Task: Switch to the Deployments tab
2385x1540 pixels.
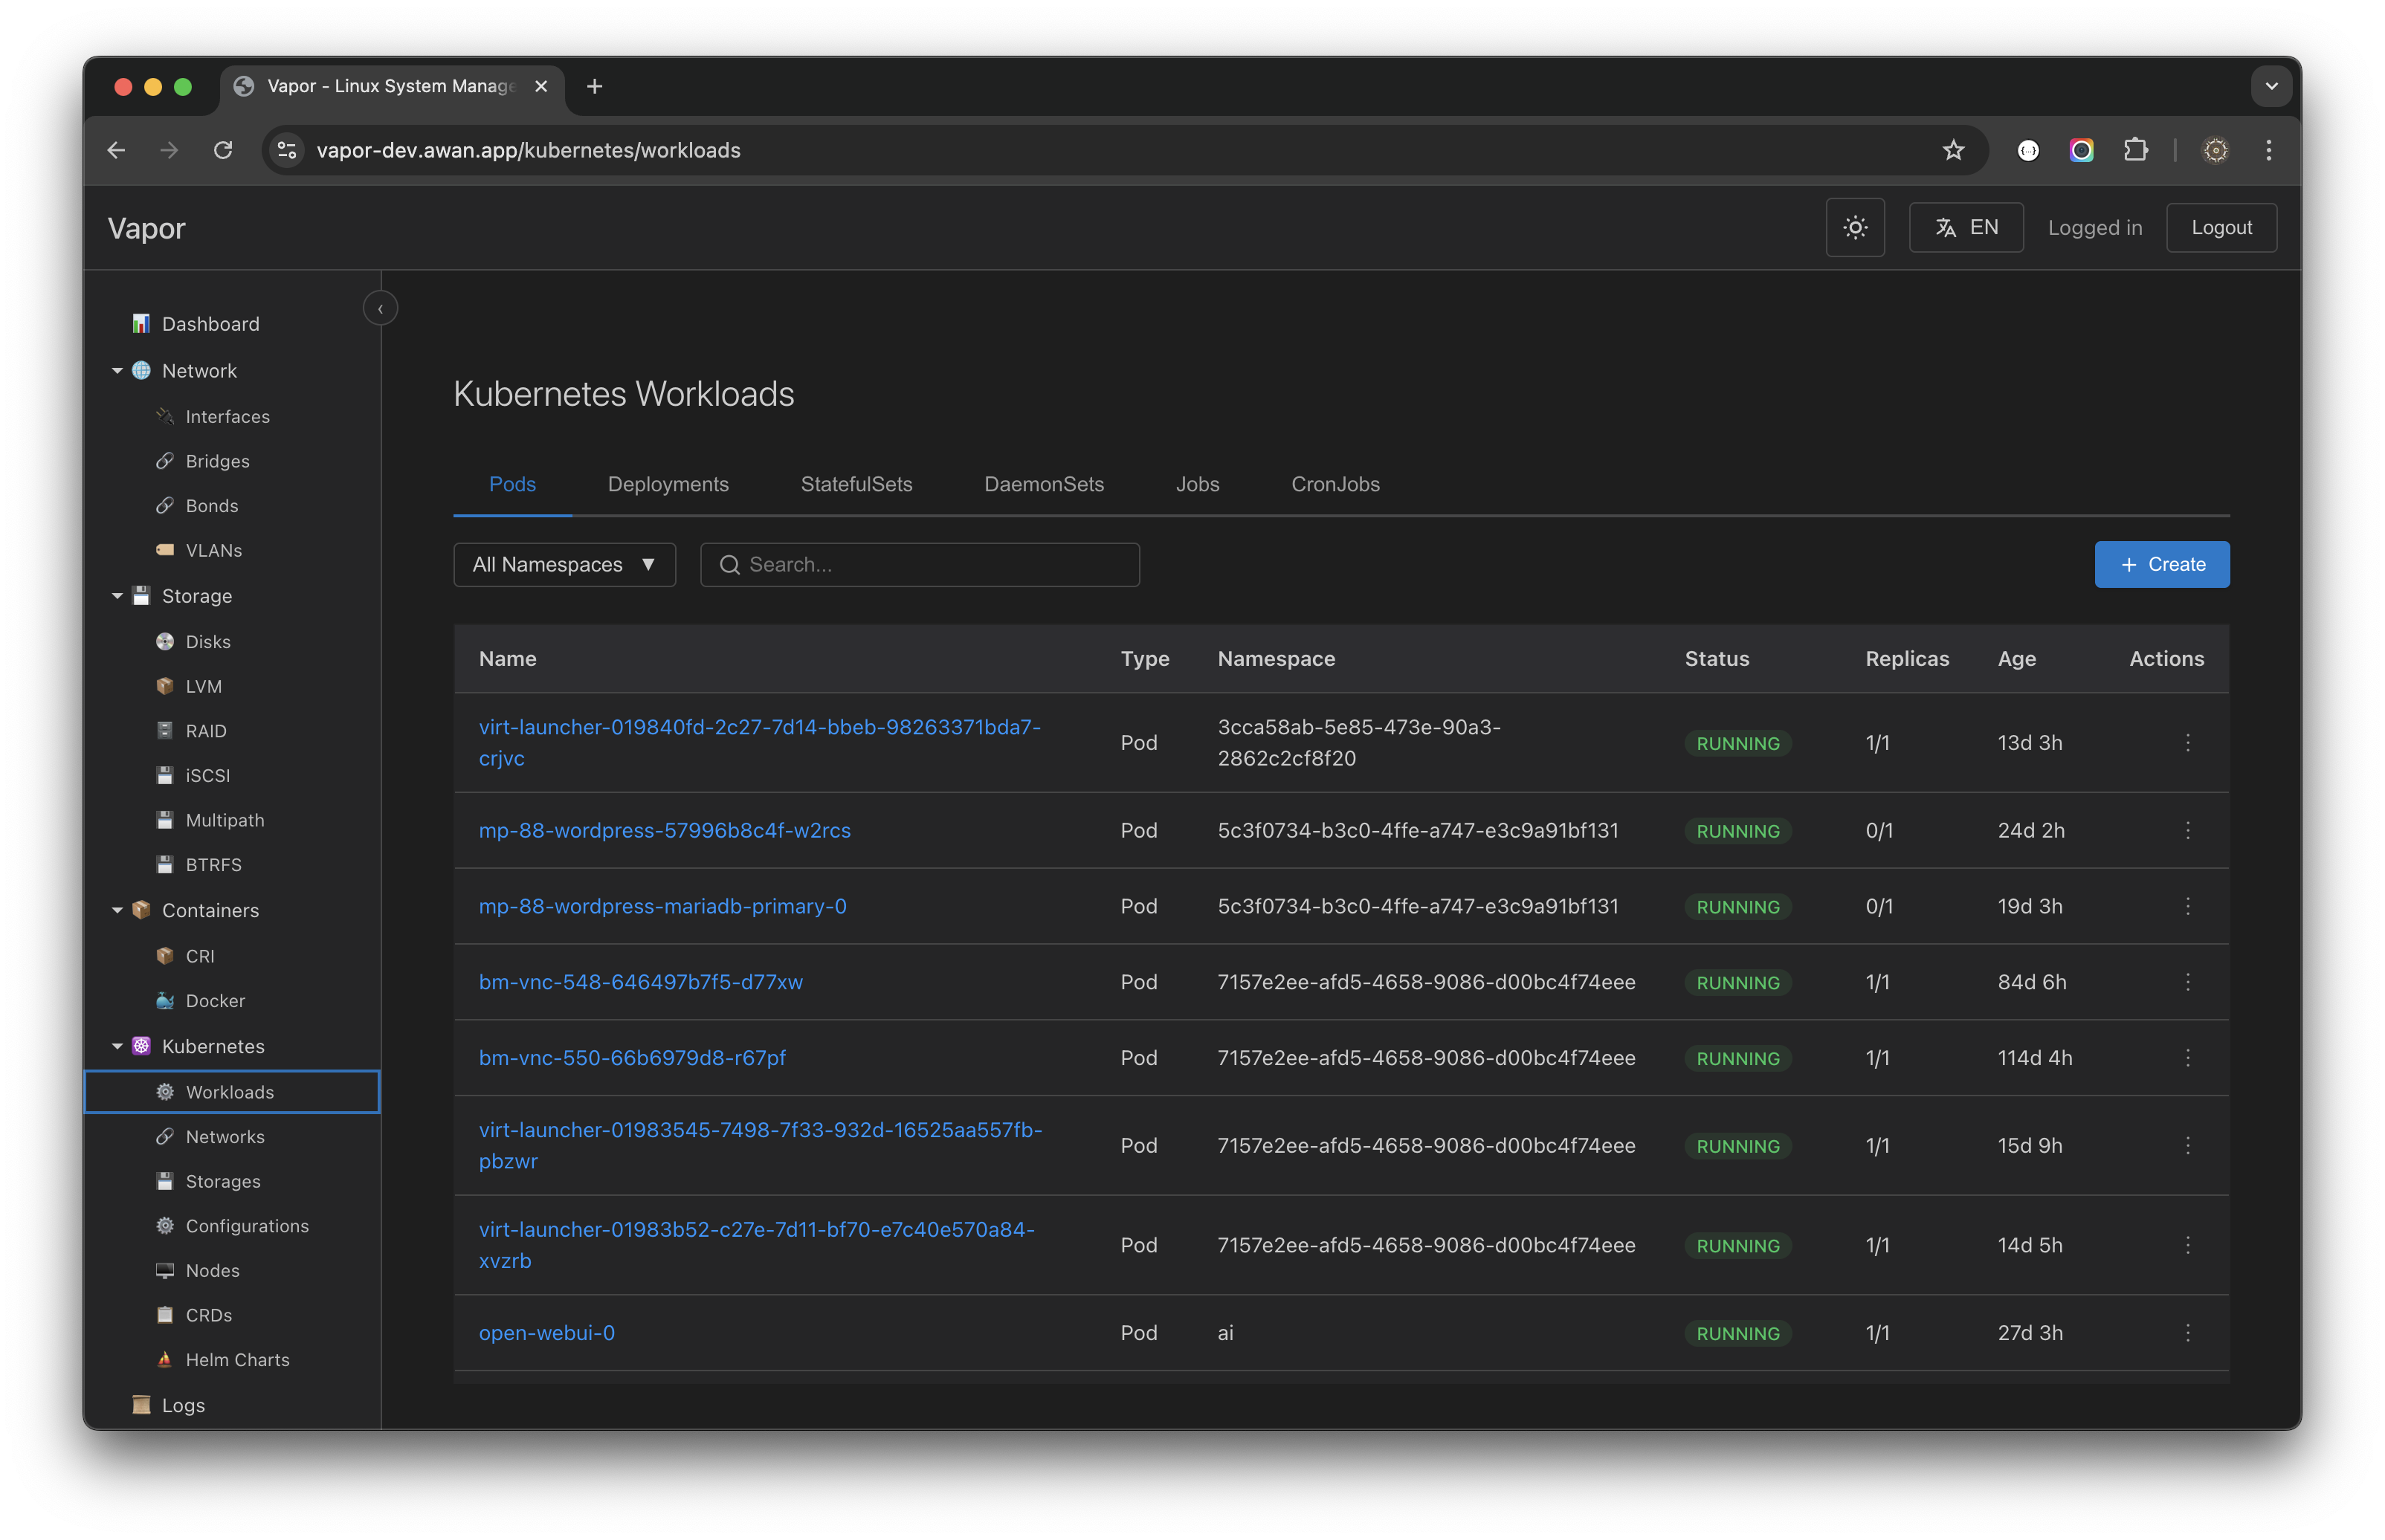Action: coord(668,484)
